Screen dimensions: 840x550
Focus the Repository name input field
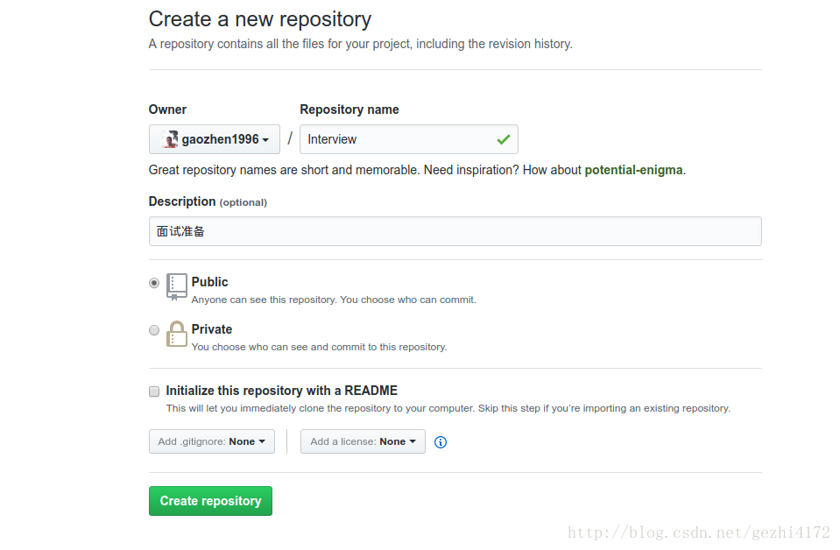[409, 139]
